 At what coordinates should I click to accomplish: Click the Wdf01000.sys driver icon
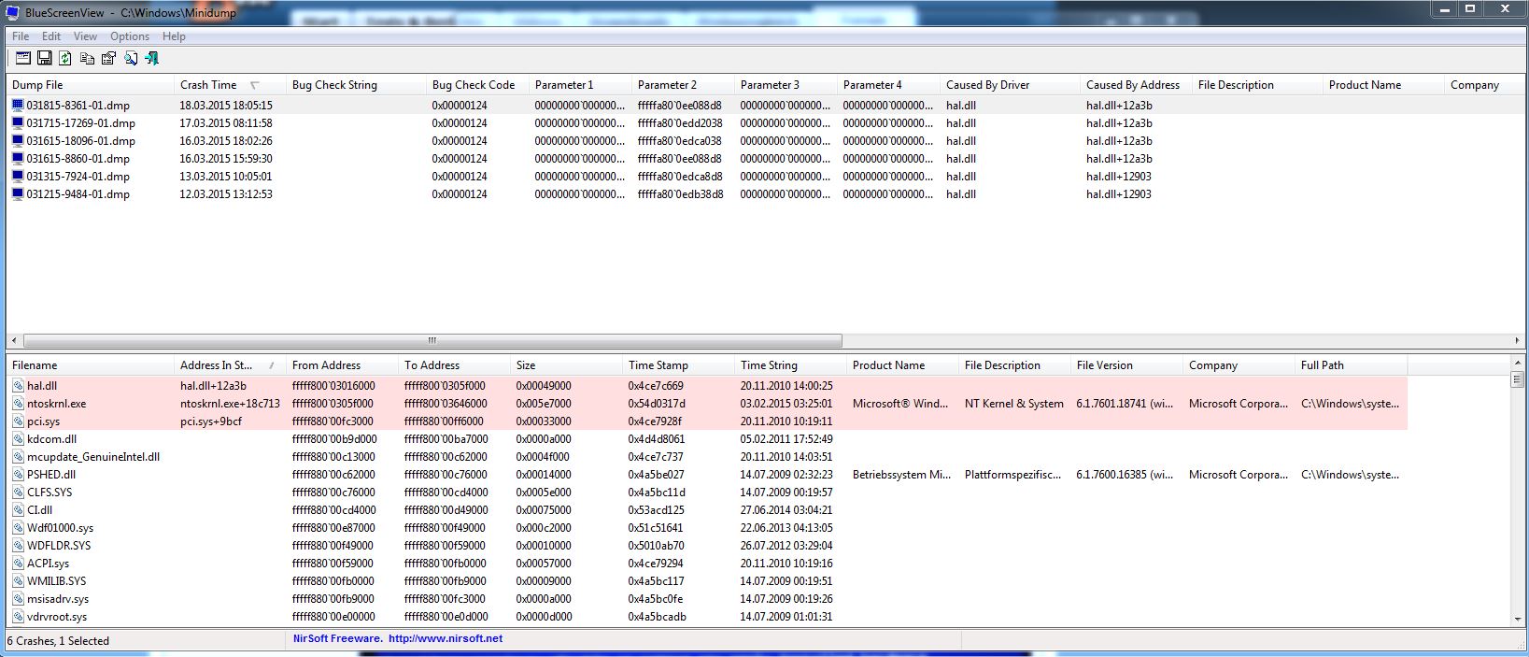point(18,528)
